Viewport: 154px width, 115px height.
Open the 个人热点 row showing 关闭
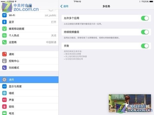pos(29,36)
